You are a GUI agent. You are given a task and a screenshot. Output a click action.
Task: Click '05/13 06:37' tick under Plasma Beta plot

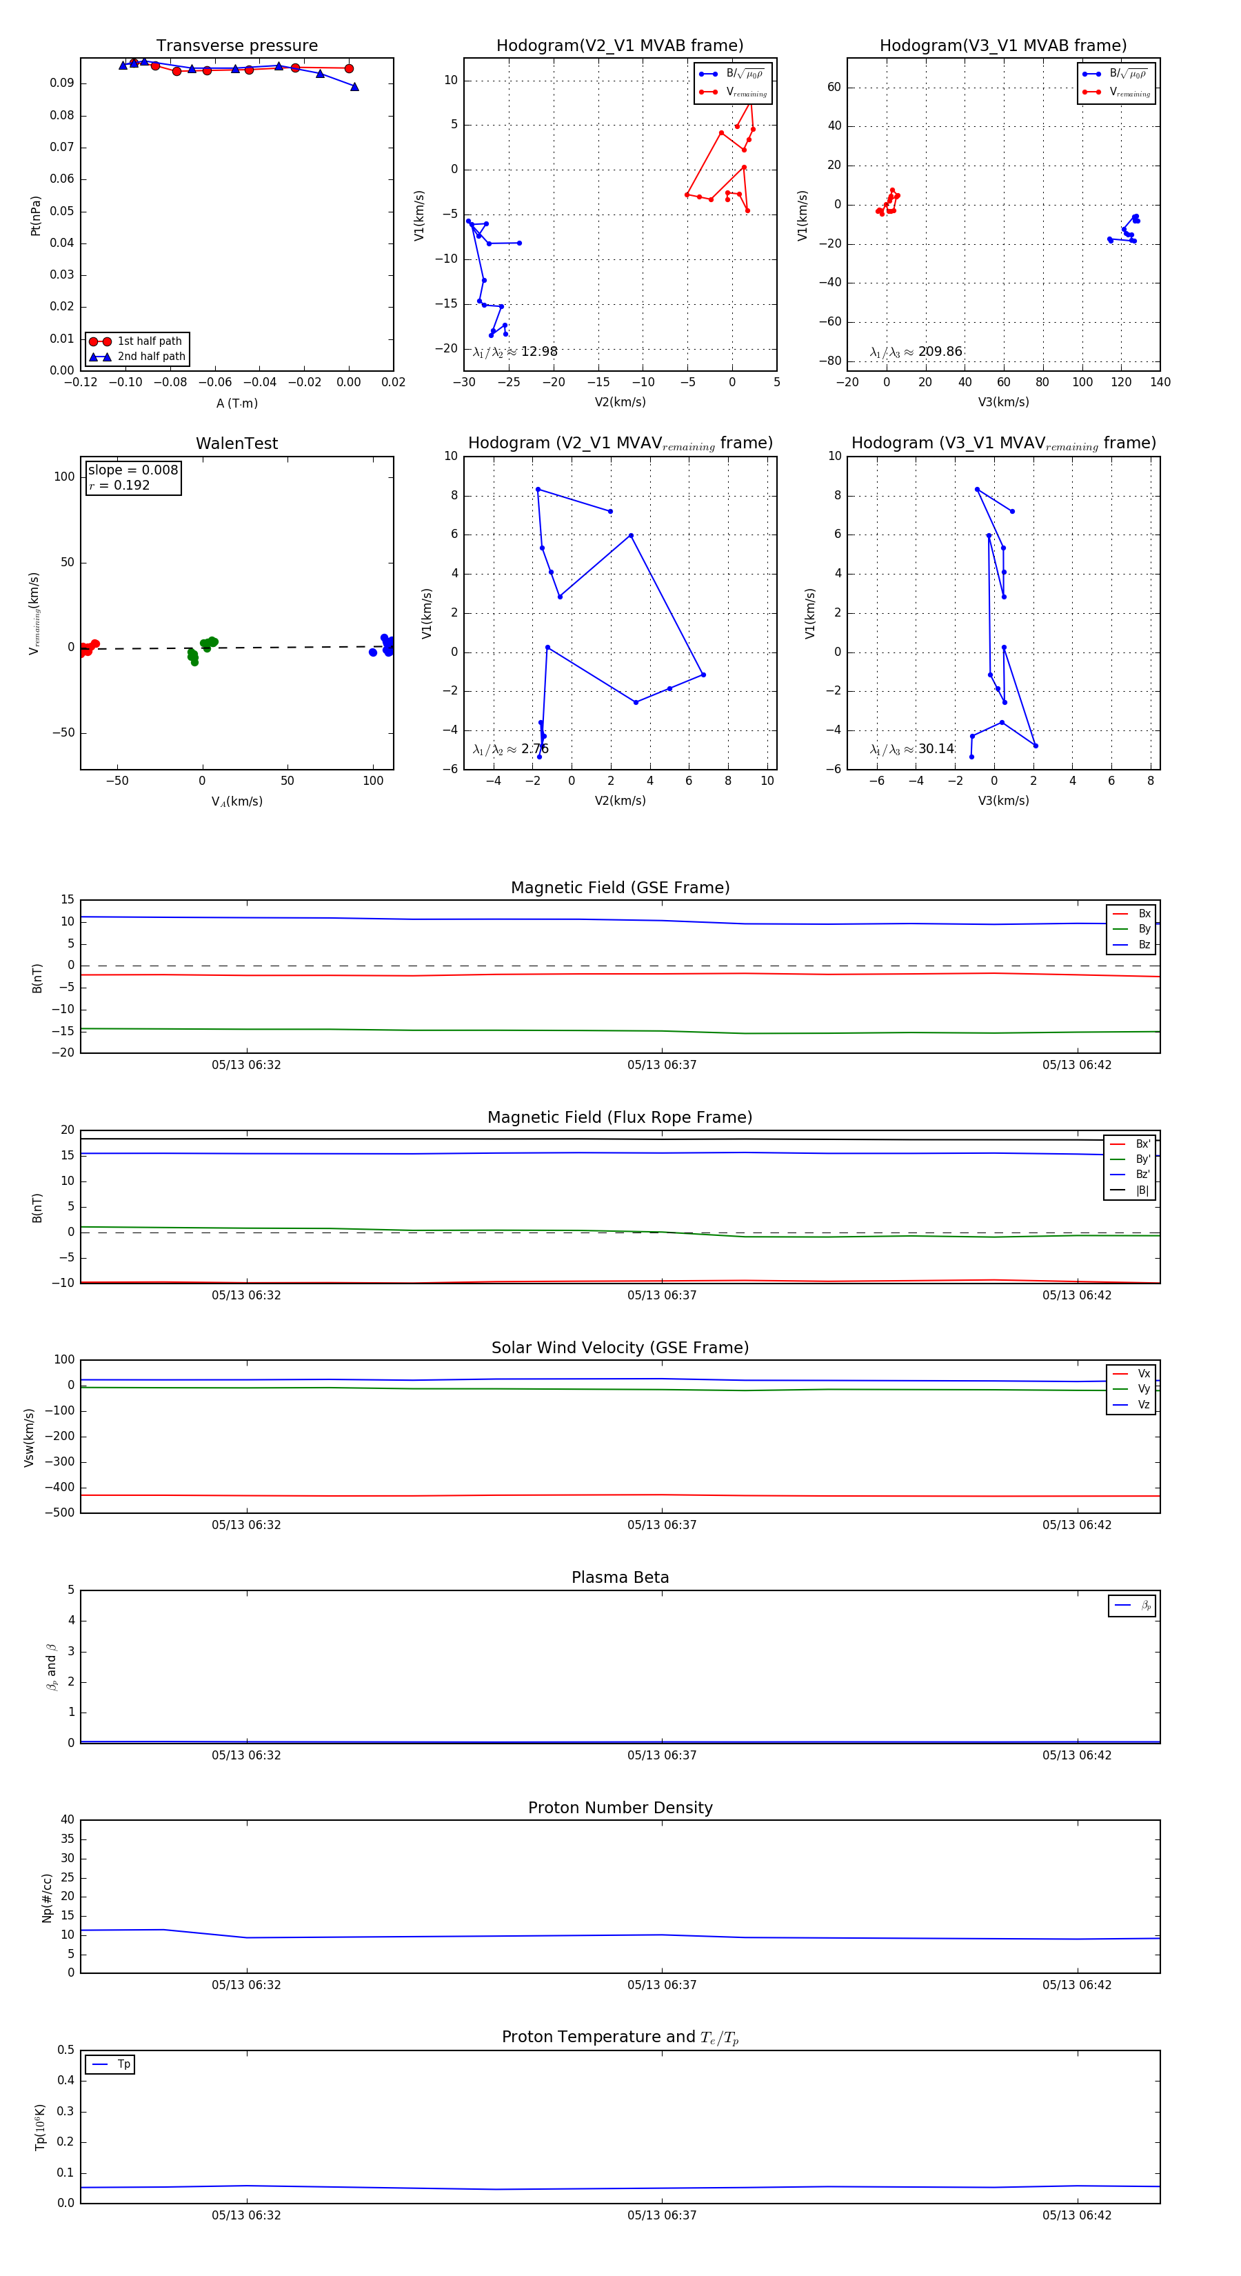[x=662, y=1755]
